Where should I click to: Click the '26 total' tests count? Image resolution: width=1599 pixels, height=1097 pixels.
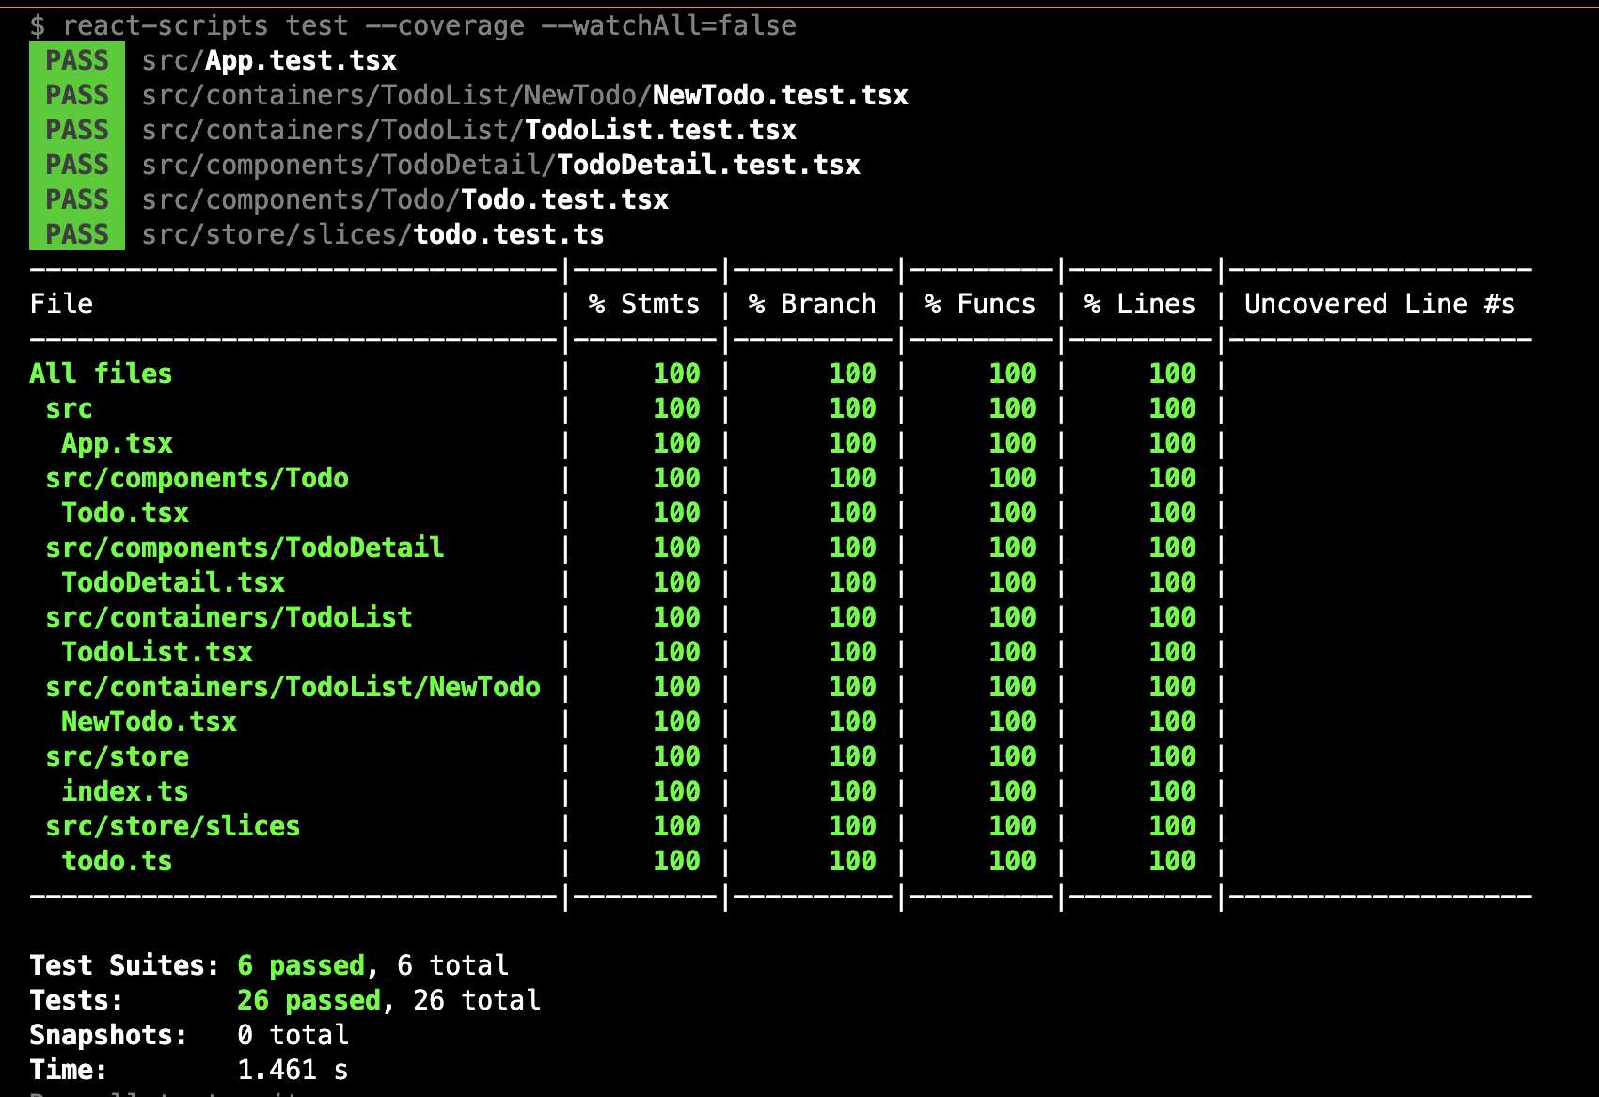(477, 1000)
